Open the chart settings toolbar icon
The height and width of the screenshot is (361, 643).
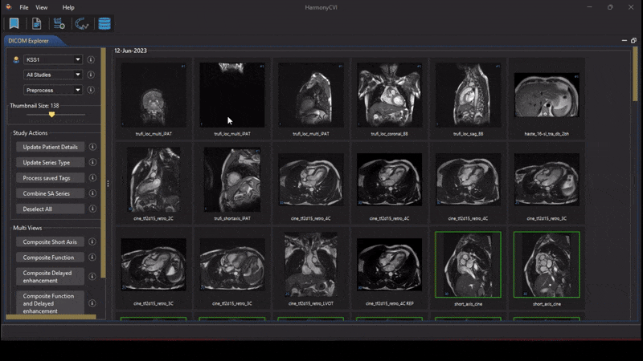[59, 24]
